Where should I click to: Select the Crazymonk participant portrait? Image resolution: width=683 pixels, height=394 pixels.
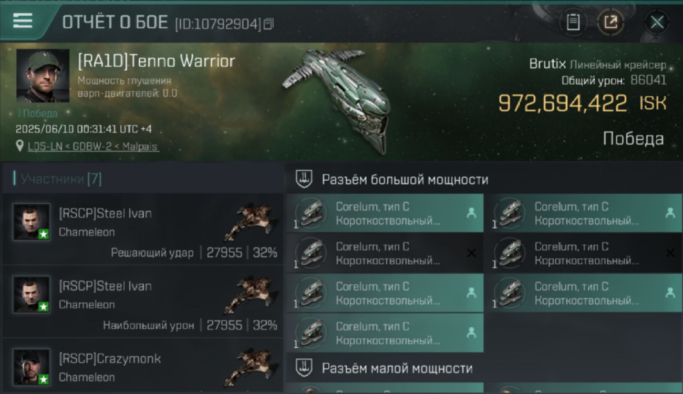pyautogui.click(x=32, y=367)
